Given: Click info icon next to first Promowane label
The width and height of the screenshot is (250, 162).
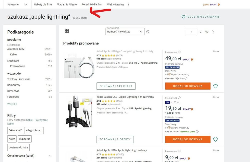Looking at the screenshot, I should pos(179,52).
